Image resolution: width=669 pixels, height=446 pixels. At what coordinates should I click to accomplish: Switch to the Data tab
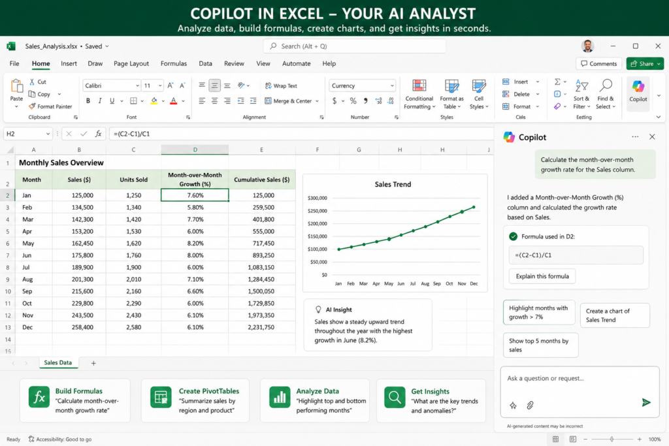click(x=205, y=63)
